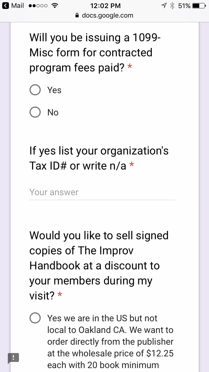Tap the back-to-Mail chevron icon
Screen dimensions: 209x372
click(6, 6)
